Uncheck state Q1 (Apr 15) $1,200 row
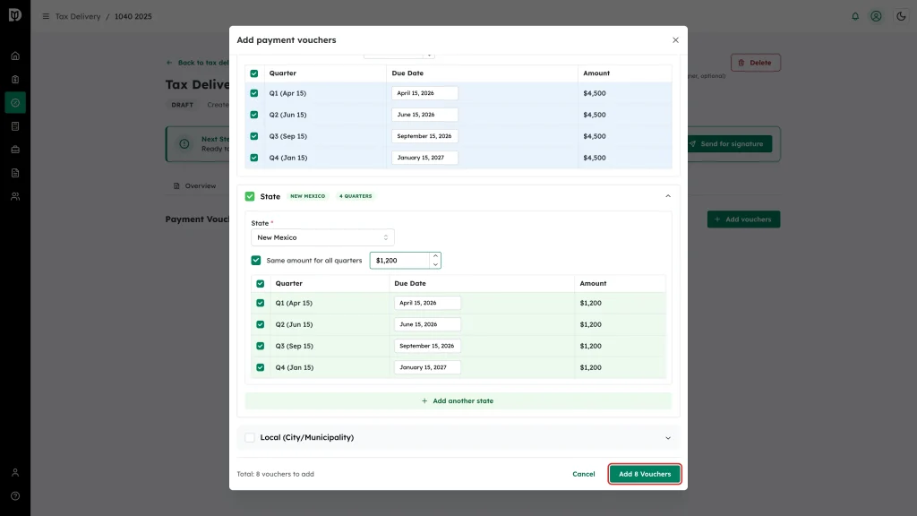Viewport: 917px width, 516px height. click(x=261, y=303)
